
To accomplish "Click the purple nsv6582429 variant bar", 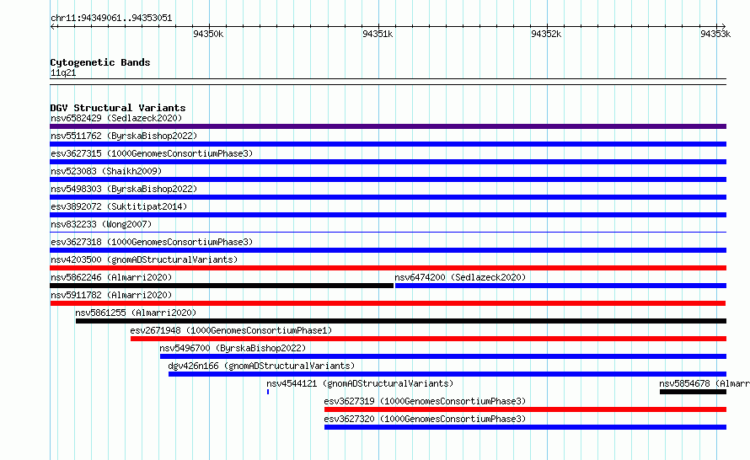I will [x=388, y=126].
